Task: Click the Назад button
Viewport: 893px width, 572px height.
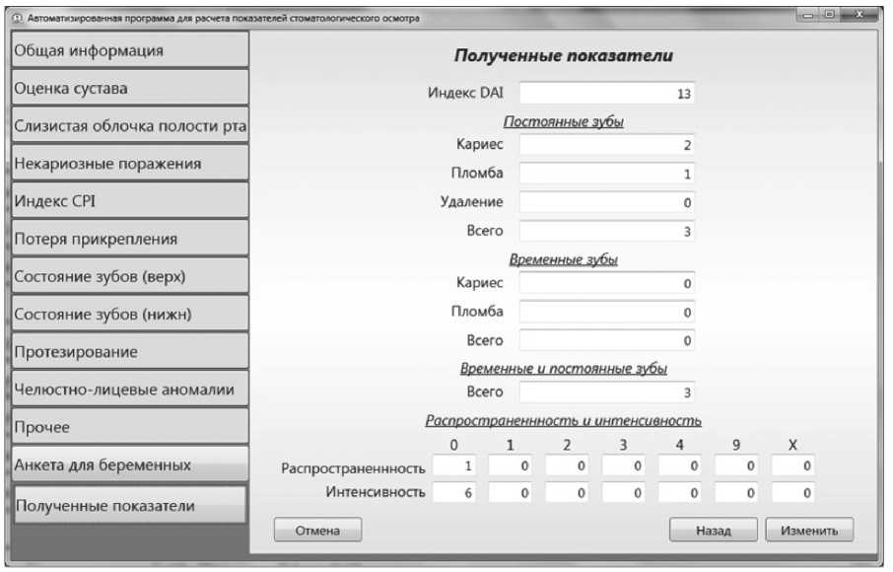Action: coord(713,530)
